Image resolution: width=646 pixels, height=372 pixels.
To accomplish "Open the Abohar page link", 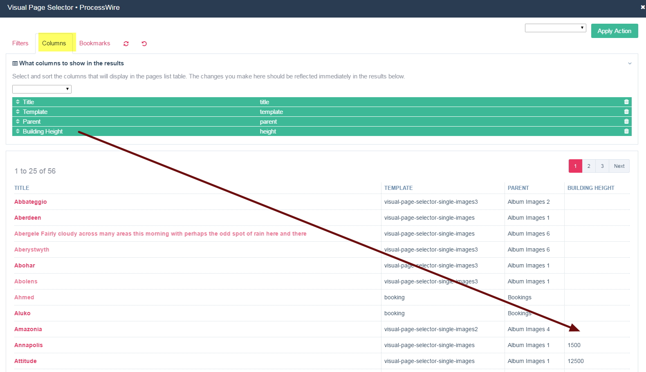I will (25, 265).
